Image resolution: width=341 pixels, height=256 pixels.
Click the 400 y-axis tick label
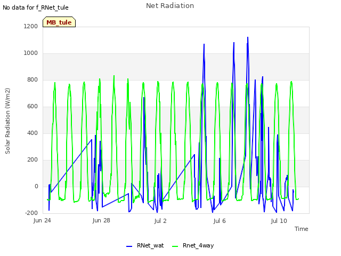(x=33, y=133)
